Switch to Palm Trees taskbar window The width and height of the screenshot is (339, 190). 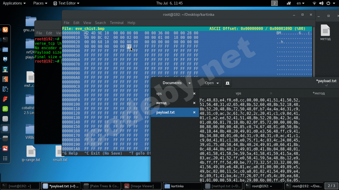(x=101, y=186)
